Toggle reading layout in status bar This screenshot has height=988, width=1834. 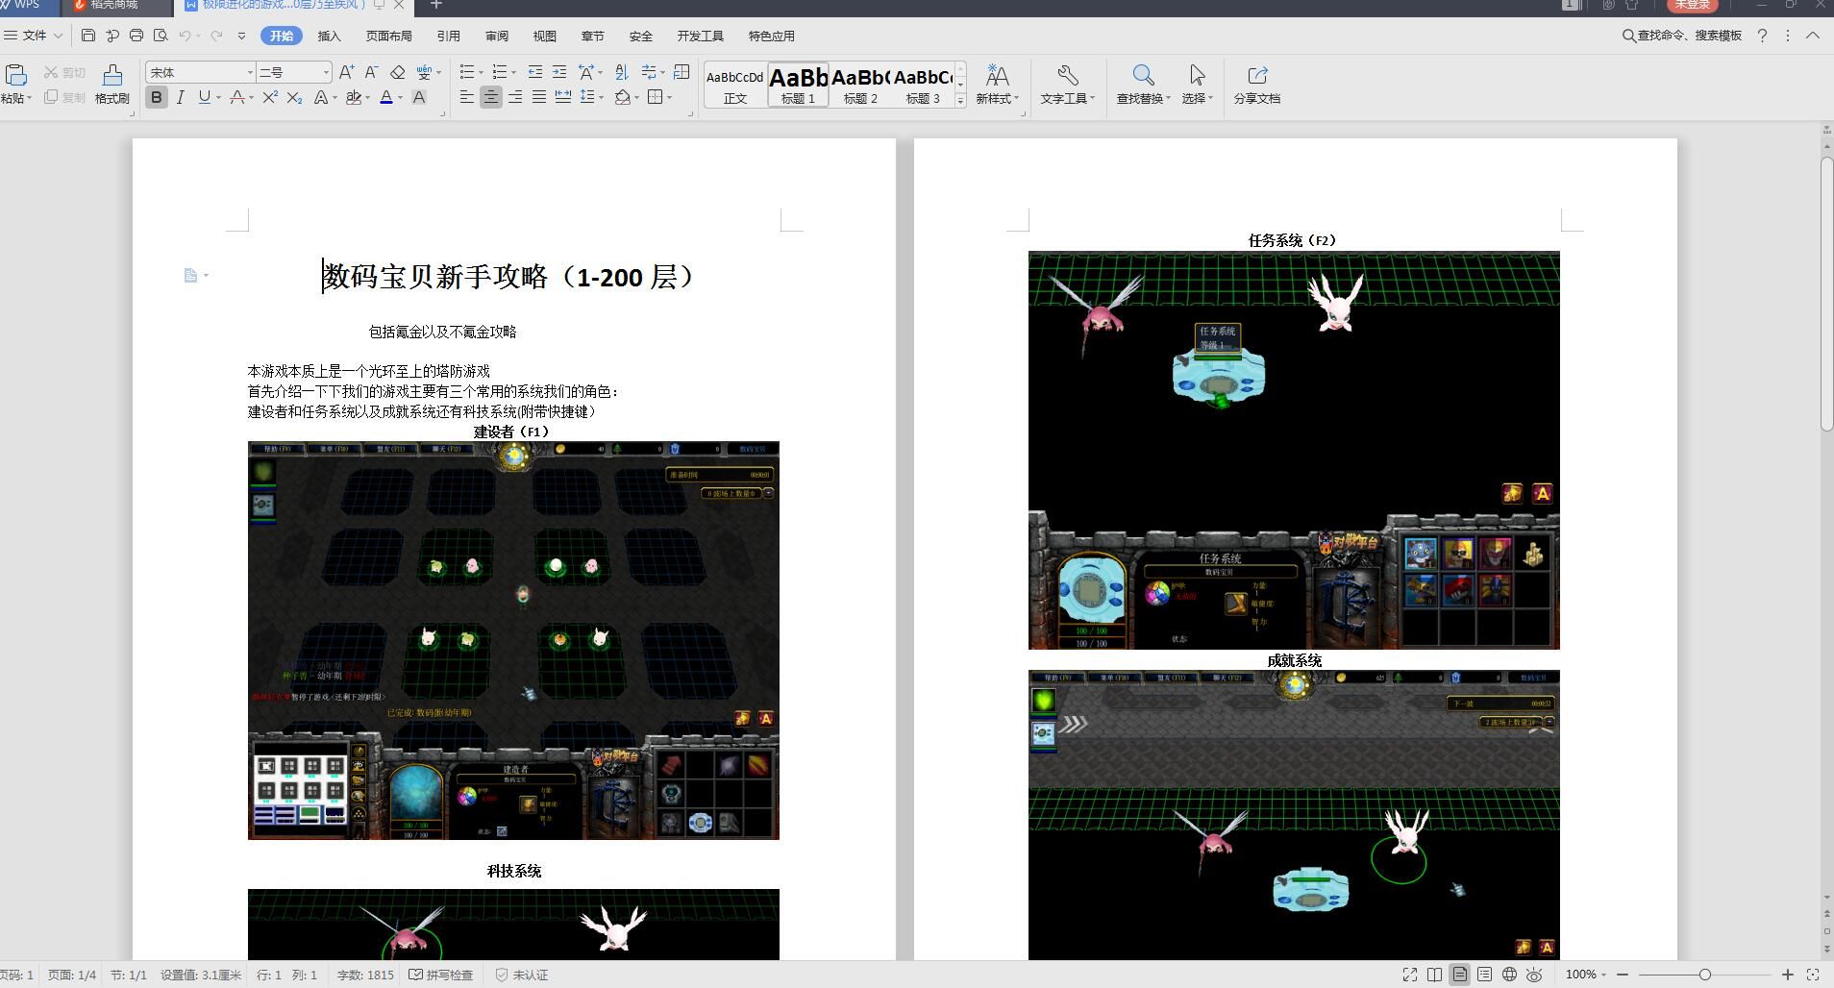pos(1434,975)
